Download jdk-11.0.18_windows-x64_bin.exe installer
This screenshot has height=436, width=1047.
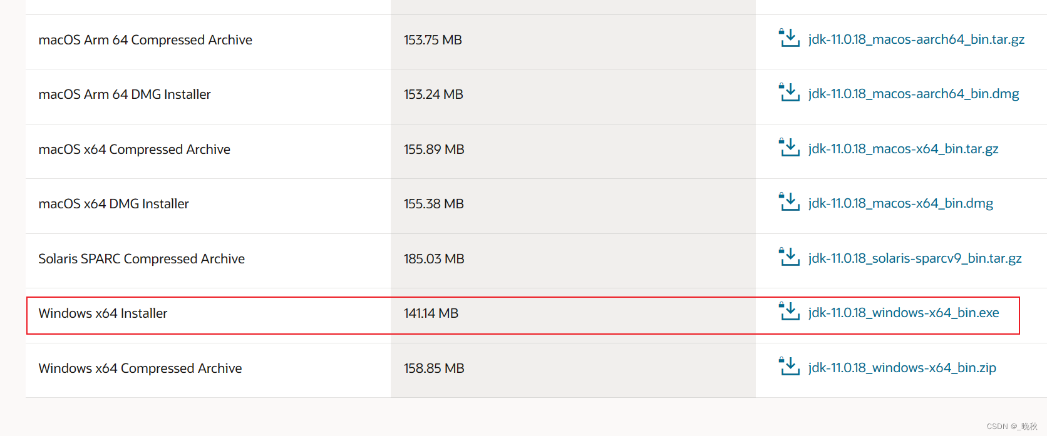[904, 313]
